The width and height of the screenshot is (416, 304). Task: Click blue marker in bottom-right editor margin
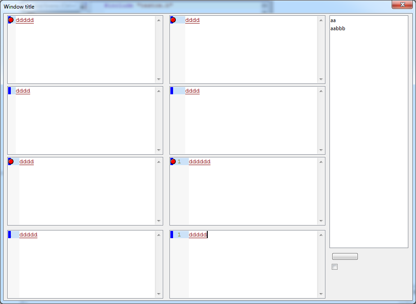pos(172,235)
